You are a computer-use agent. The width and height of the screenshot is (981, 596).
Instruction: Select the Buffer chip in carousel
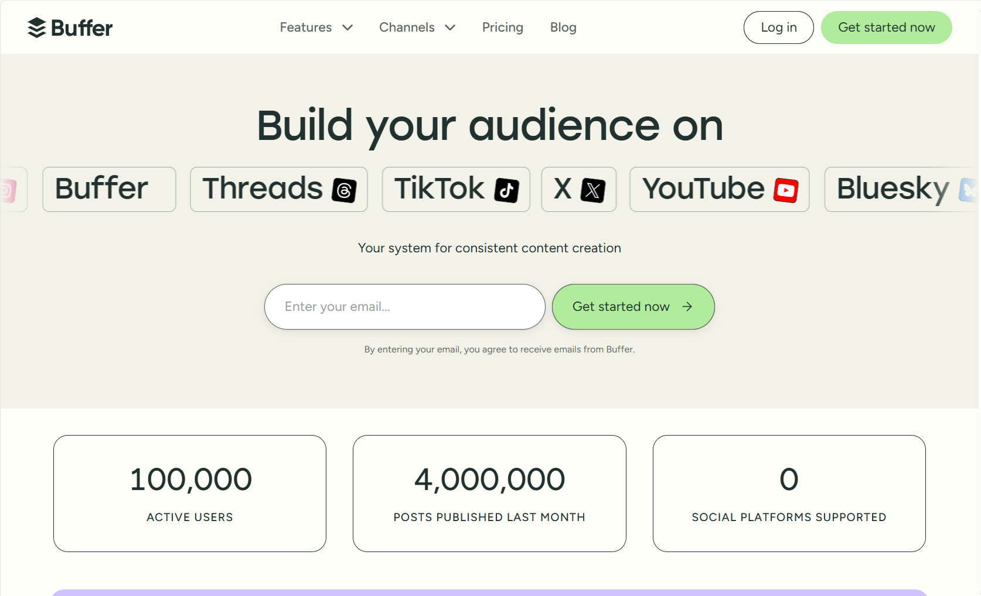[109, 189]
